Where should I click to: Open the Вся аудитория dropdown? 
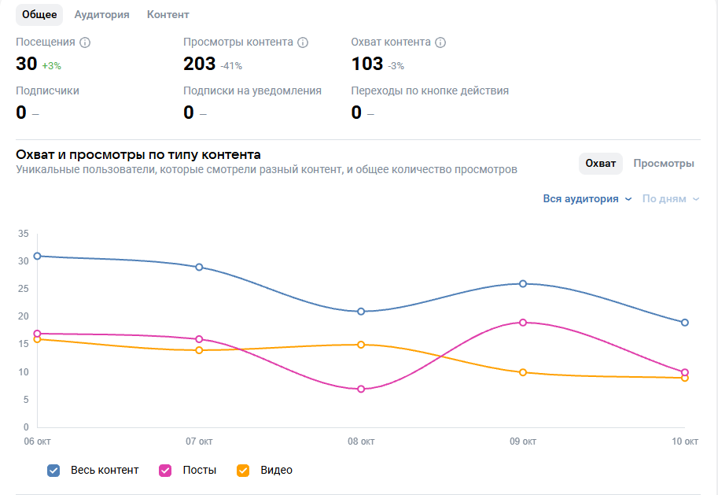[x=587, y=199]
